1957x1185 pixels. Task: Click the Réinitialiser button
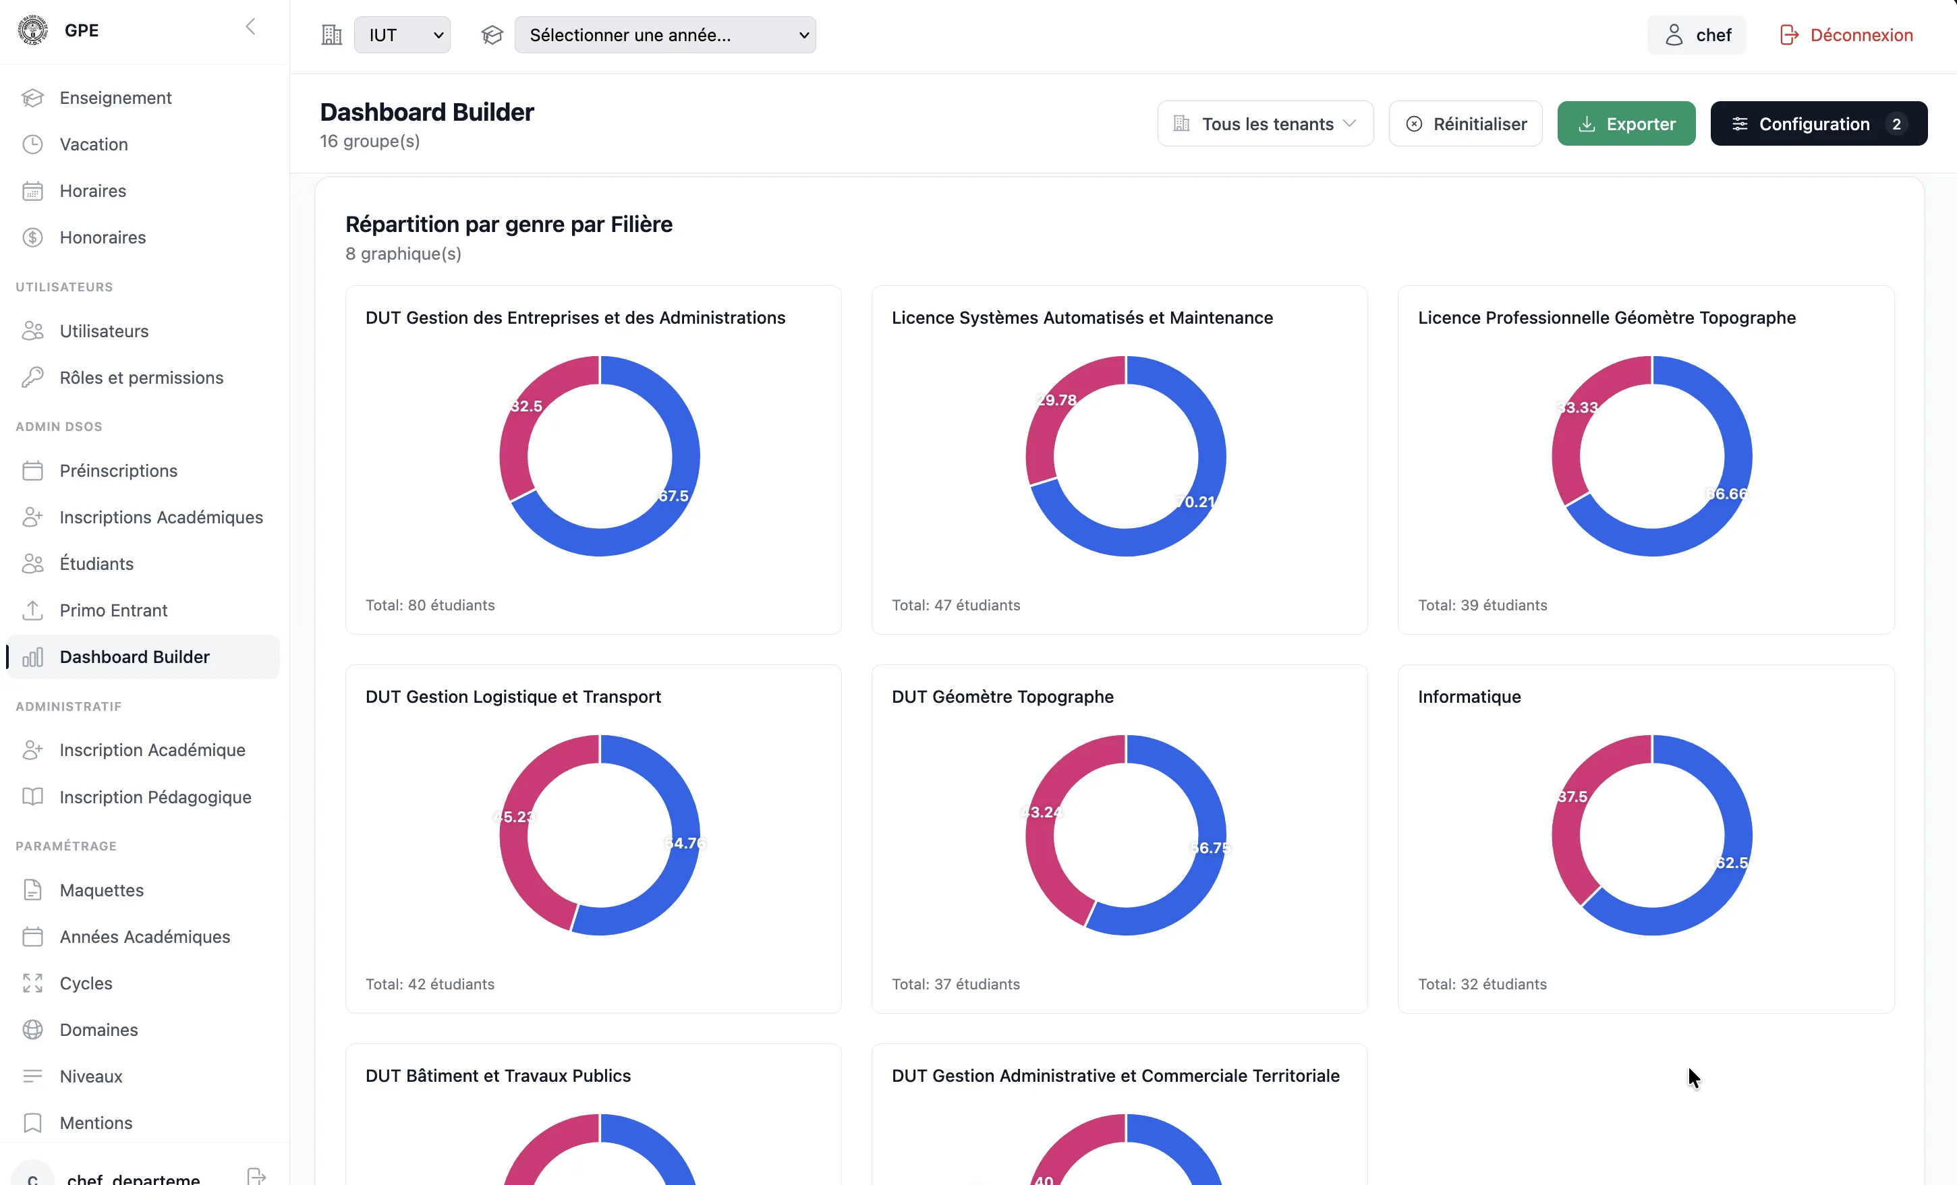[x=1465, y=124]
